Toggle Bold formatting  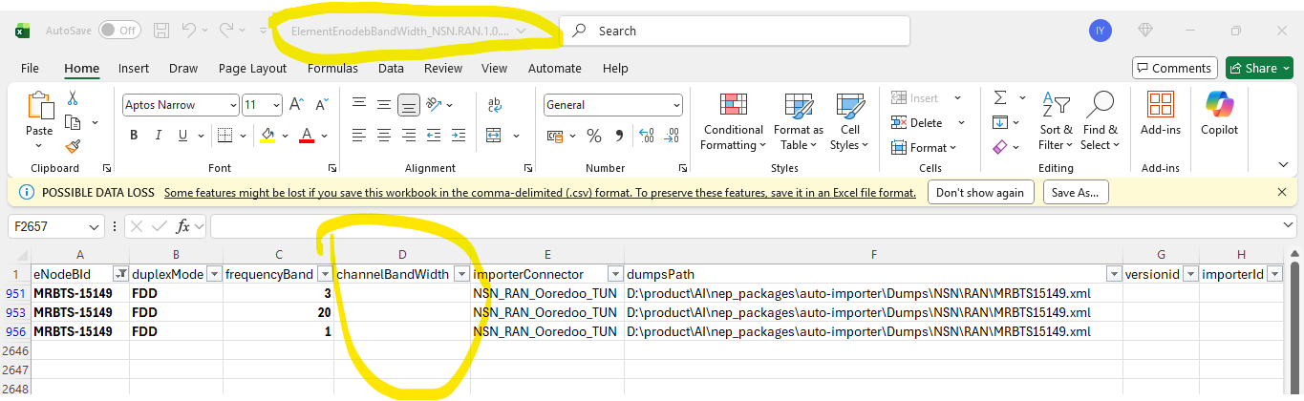pyautogui.click(x=134, y=136)
